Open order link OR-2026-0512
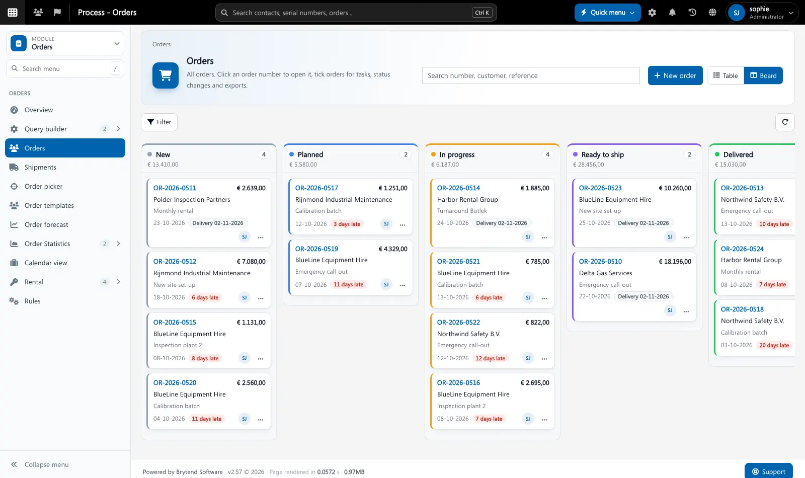The height and width of the screenshot is (478, 805). coord(175,262)
